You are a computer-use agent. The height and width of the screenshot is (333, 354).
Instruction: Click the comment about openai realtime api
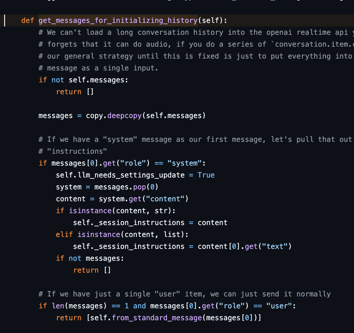click(x=178, y=32)
